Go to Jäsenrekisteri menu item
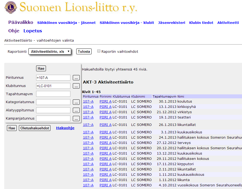Image resolution: width=242 pixels, height=189 pixels. tap(171, 23)
